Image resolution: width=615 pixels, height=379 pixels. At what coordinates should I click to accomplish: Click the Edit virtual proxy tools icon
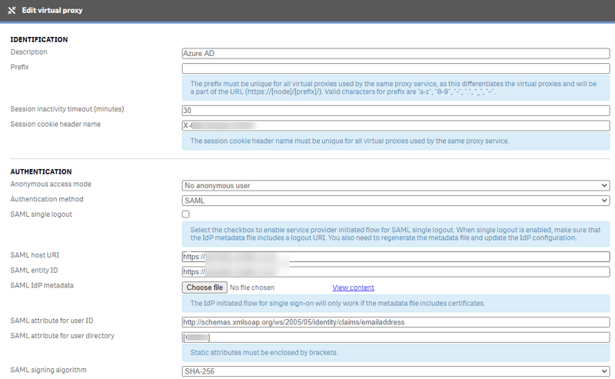12,10
